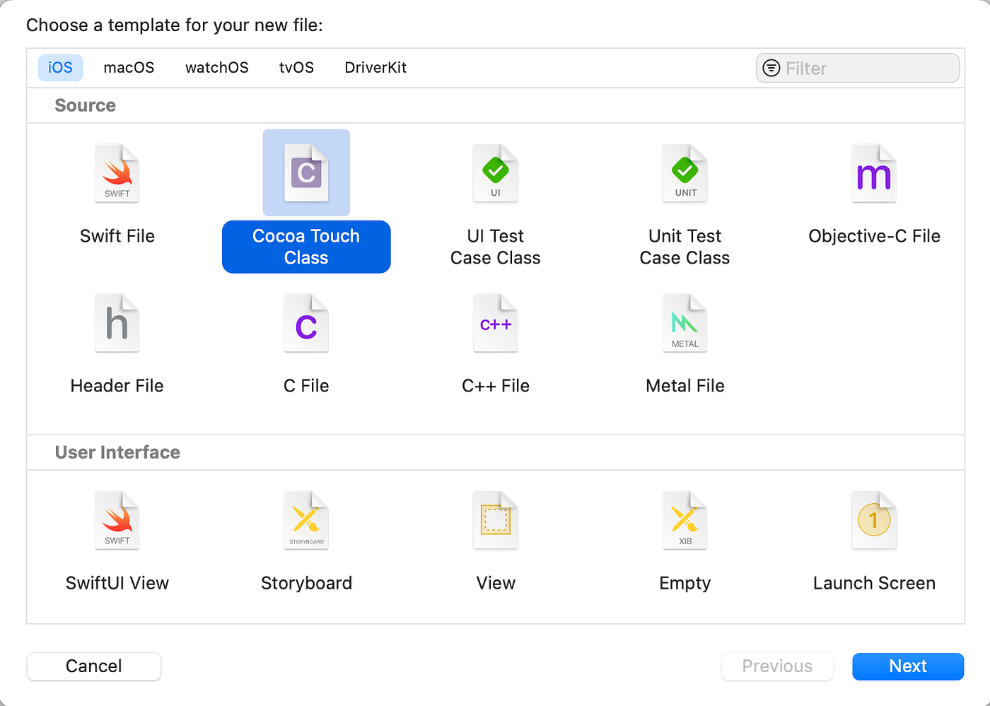This screenshot has height=706, width=990.
Task: Select the UI Test Case Class icon
Action: [495, 172]
